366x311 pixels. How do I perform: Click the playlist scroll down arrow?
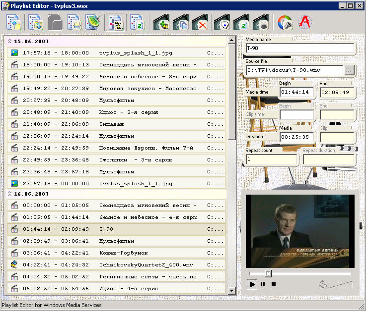tap(231, 291)
